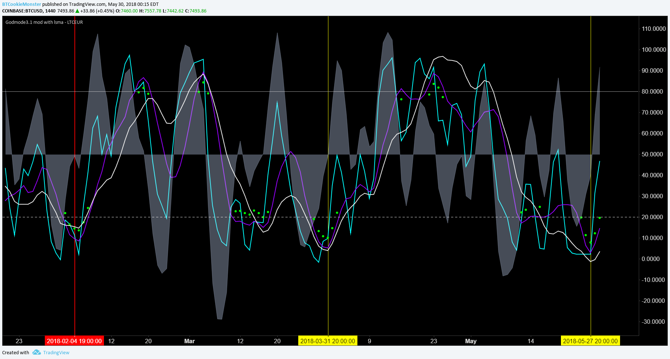Screen dimensions: 670x359
Task: Click the 50.0000 price axis label
Action: point(652,154)
